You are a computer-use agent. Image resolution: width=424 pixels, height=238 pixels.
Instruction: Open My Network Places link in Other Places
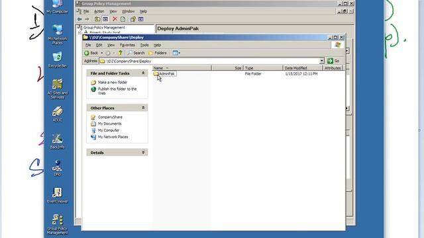point(113,137)
